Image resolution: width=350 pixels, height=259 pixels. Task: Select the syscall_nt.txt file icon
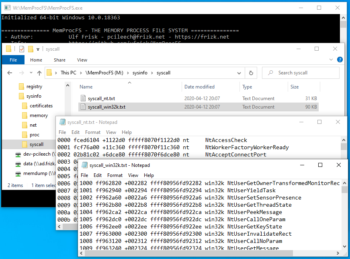click(83, 99)
